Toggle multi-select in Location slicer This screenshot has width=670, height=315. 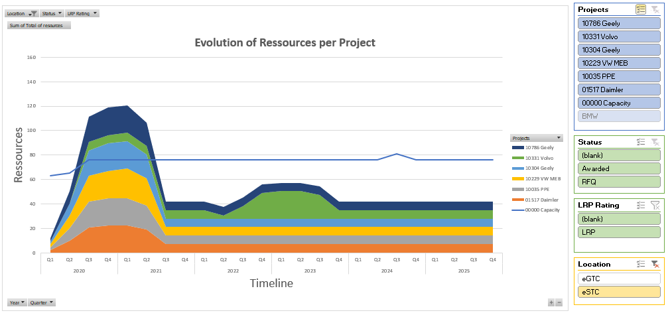pyautogui.click(x=640, y=264)
